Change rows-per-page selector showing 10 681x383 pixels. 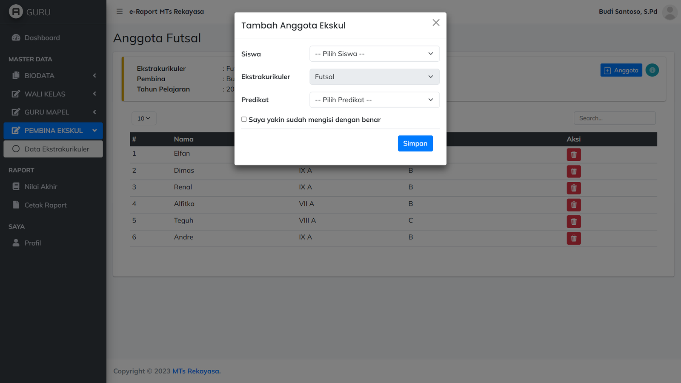coord(144,118)
